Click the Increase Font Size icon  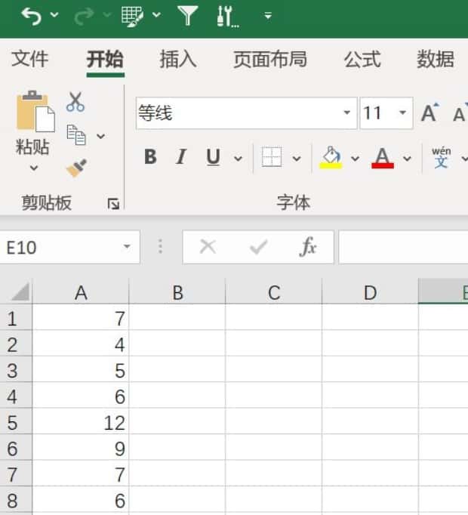click(429, 113)
